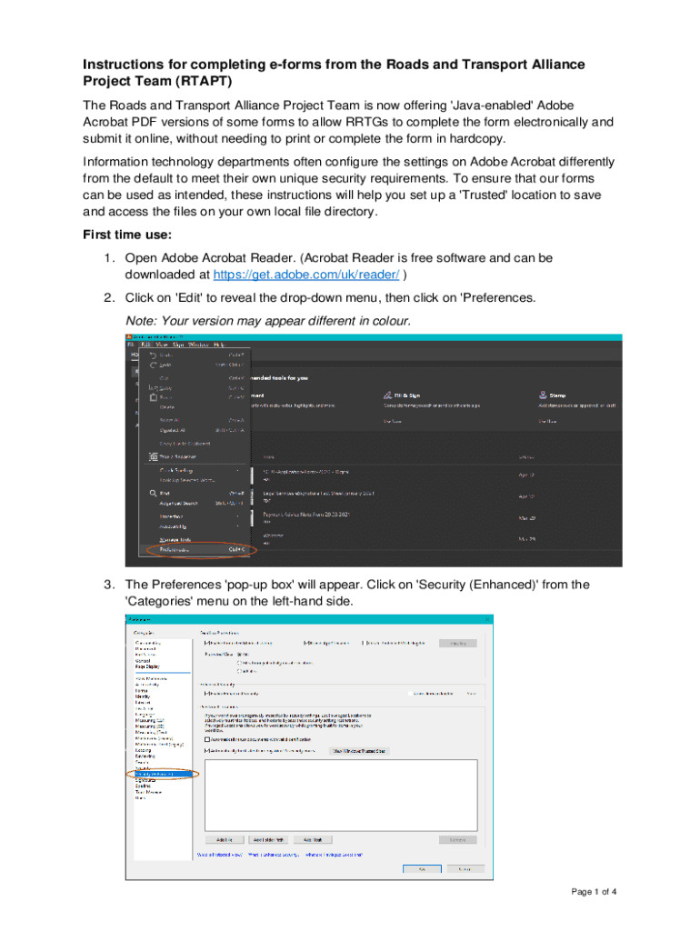Click the Stamp tool icon
Screen dimensions: 700x931
[542, 395]
